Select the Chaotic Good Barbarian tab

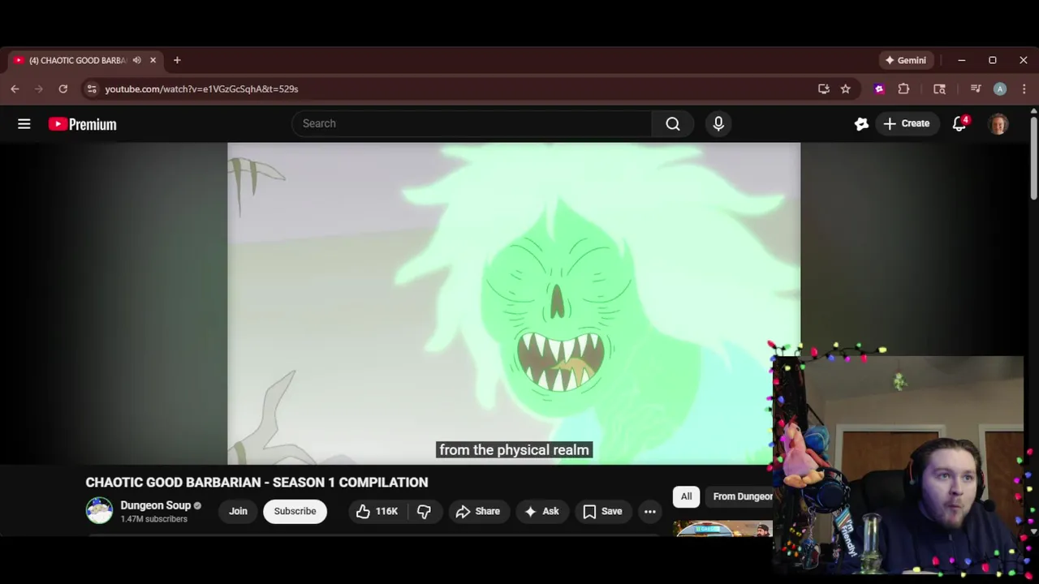78,60
